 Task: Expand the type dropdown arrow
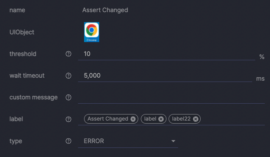click(173, 141)
